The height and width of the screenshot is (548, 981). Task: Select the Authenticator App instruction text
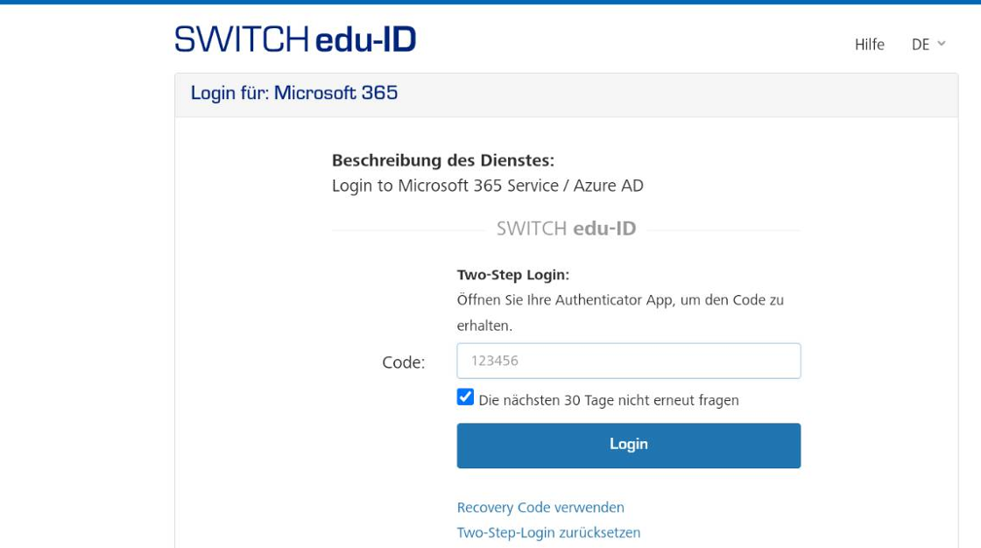tap(620, 313)
